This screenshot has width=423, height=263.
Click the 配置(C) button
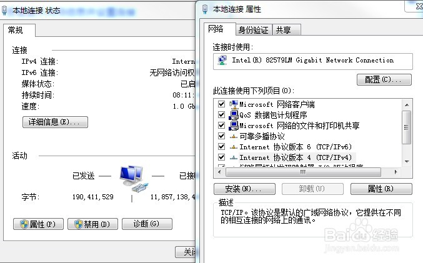(384, 79)
